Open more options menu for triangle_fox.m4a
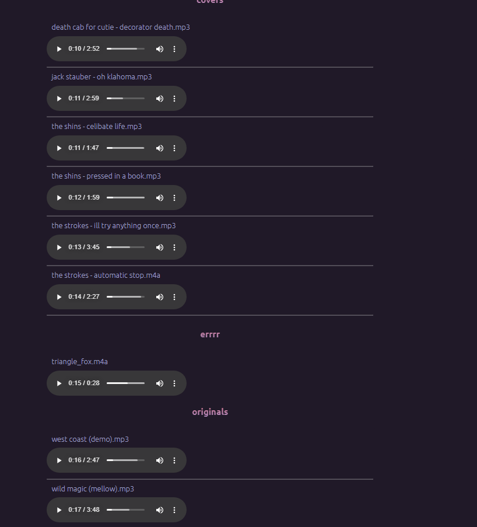 coord(174,383)
